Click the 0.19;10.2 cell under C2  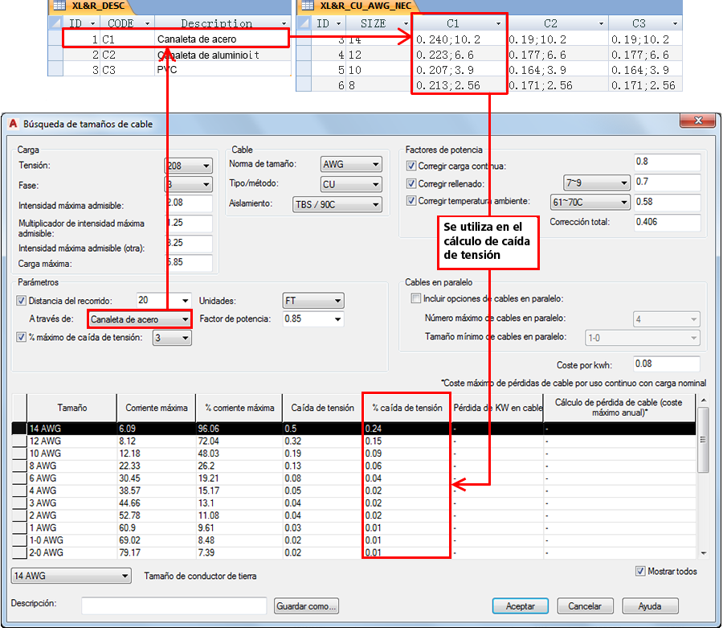tap(557, 39)
